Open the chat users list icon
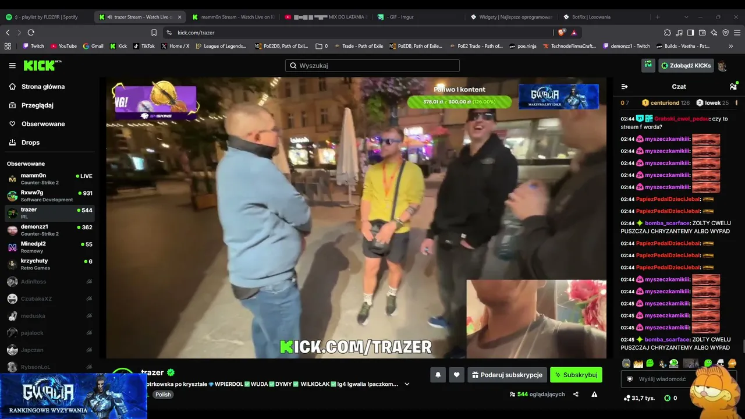 pyautogui.click(x=733, y=87)
